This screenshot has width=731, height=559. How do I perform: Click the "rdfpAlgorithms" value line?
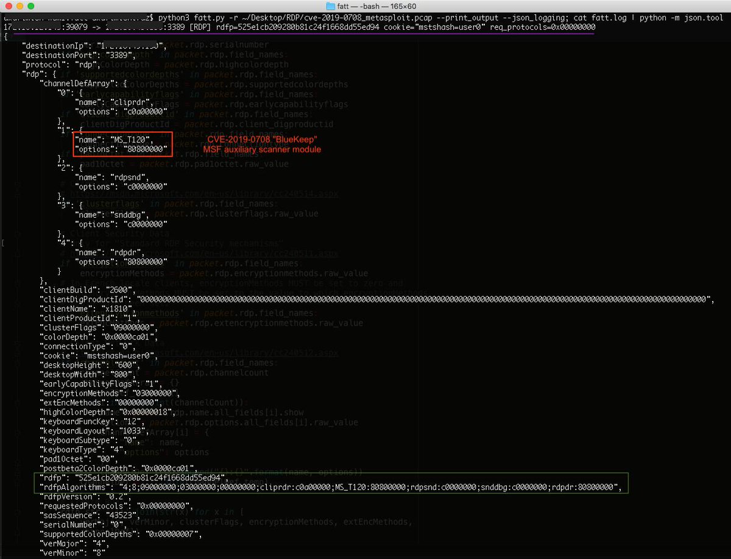click(x=332, y=487)
